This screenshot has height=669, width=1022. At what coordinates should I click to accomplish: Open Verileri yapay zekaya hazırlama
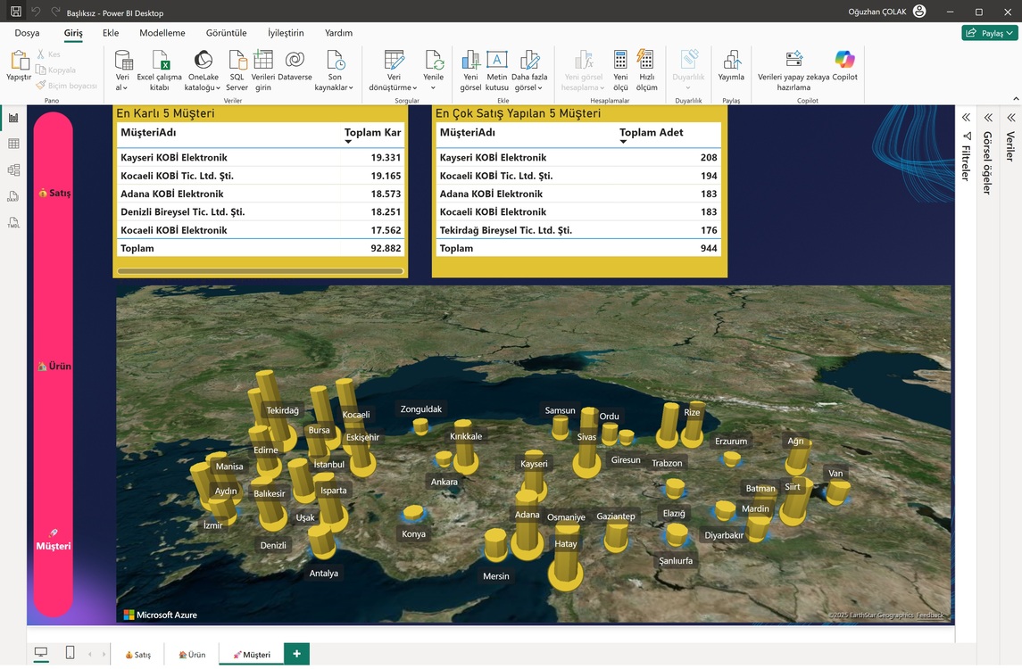(x=794, y=71)
